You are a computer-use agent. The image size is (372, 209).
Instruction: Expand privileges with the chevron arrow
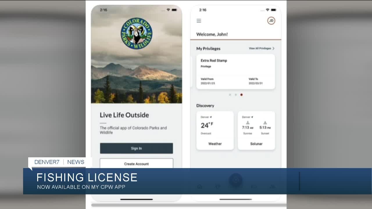[273, 48]
